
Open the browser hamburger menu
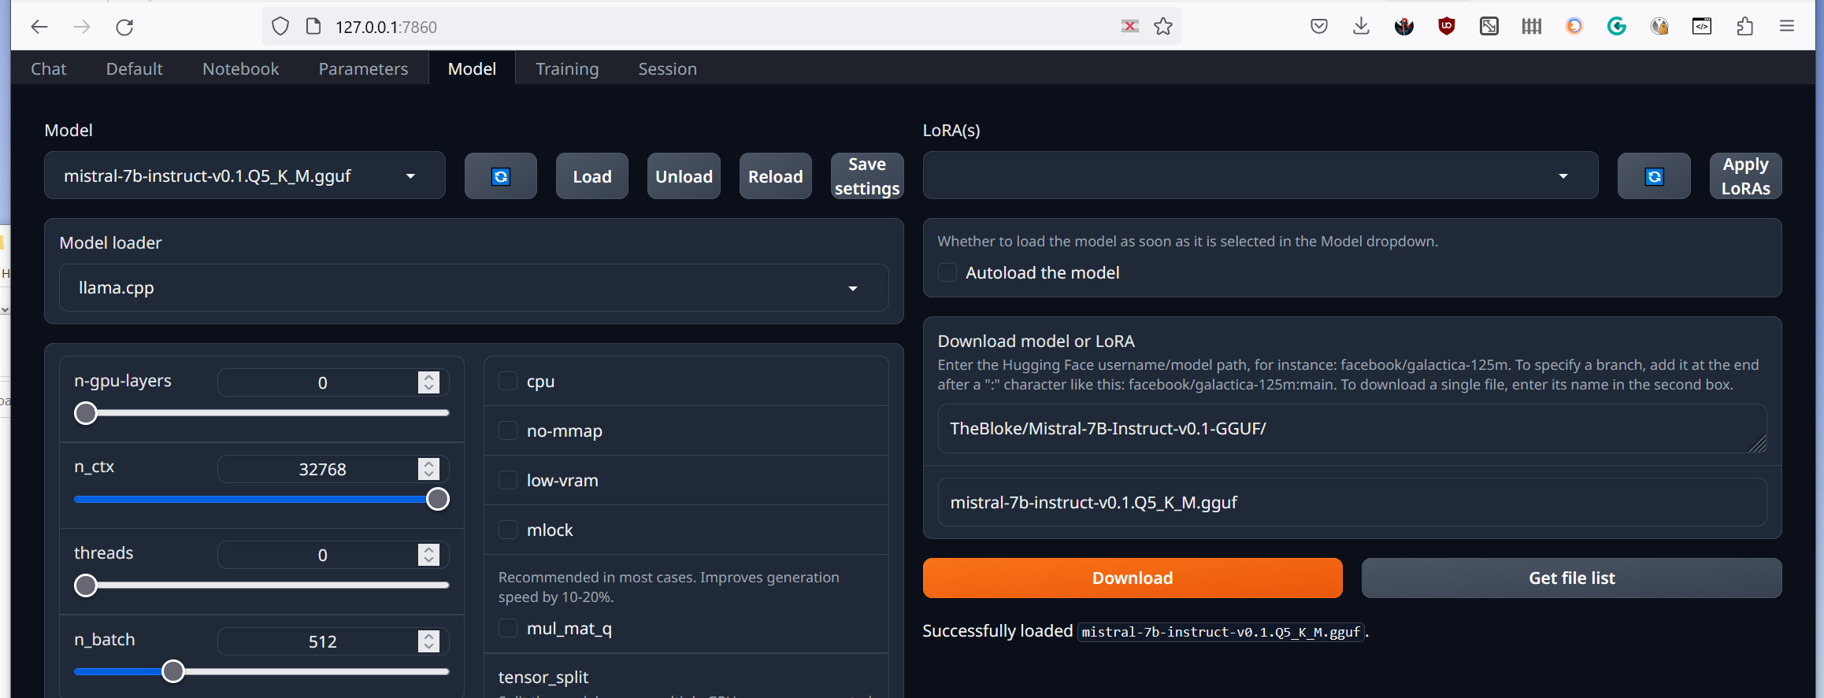(1787, 27)
